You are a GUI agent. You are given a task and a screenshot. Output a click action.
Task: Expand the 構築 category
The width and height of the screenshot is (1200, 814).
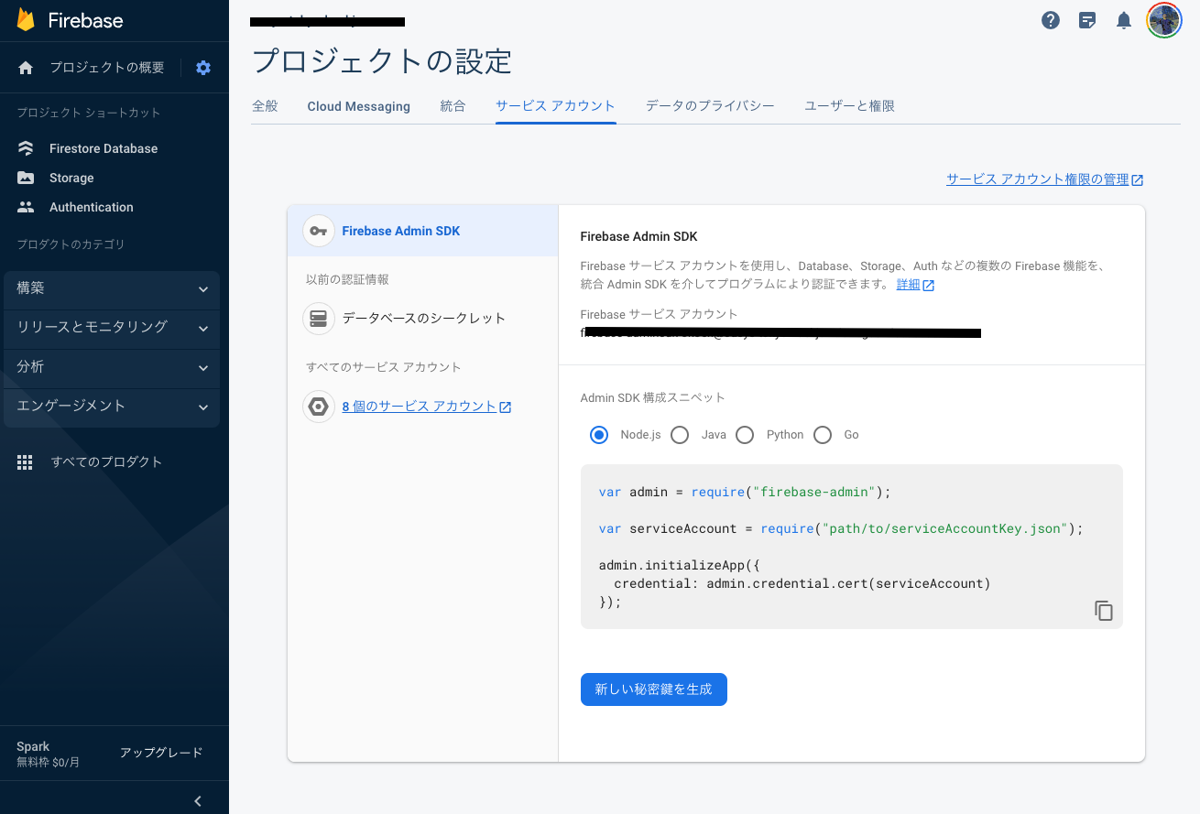click(112, 288)
